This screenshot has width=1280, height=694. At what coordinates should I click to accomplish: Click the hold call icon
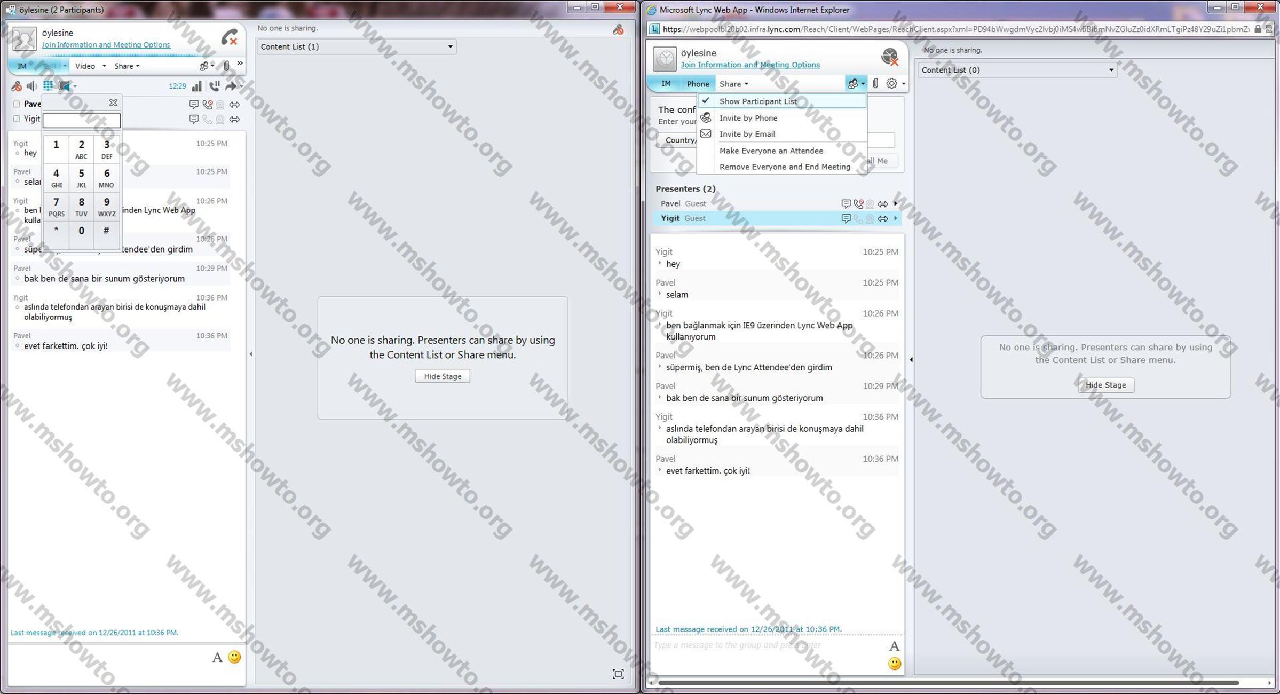click(215, 86)
